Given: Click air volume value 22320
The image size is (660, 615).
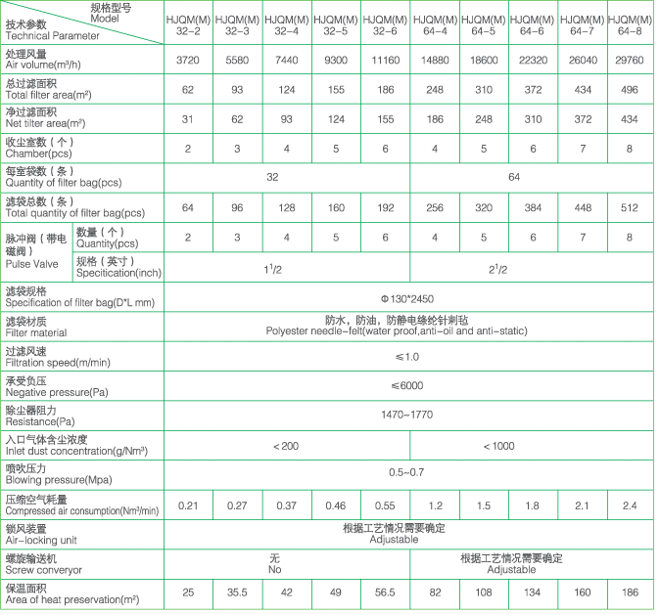Looking at the screenshot, I should [x=533, y=60].
